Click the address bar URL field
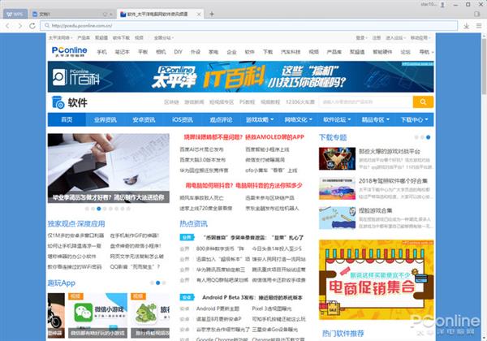Viewport: 487px width, 341px height. tap(248, 26)
